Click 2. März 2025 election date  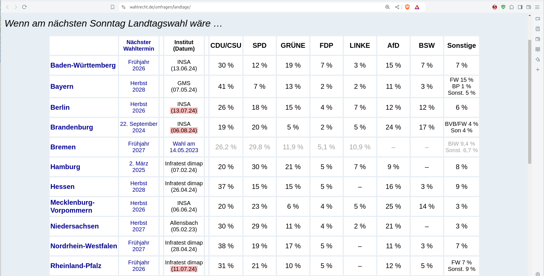(139, 167)
